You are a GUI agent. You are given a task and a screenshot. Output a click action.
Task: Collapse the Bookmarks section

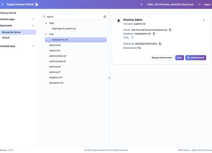(33, 26)
